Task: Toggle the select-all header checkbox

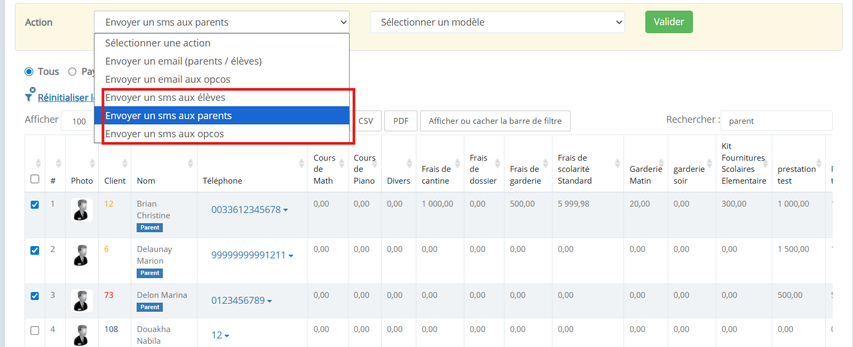Action: click(35, 179)
